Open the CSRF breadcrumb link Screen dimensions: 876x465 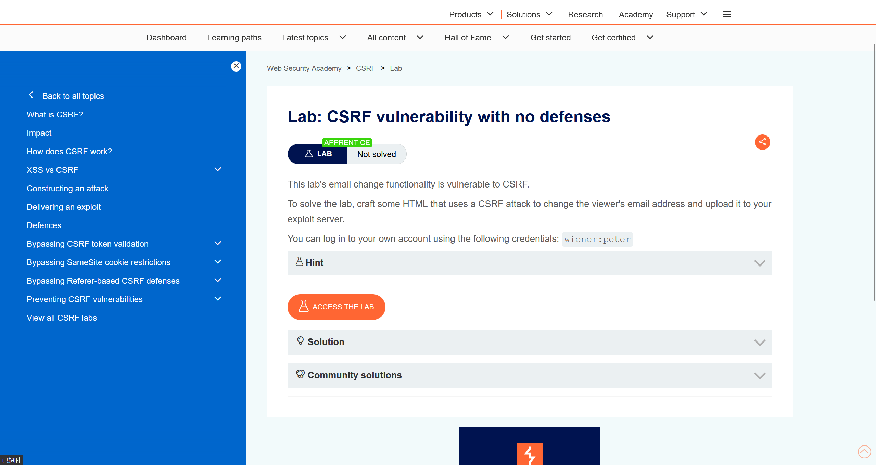pyautogui.click(x=365, y=68)
